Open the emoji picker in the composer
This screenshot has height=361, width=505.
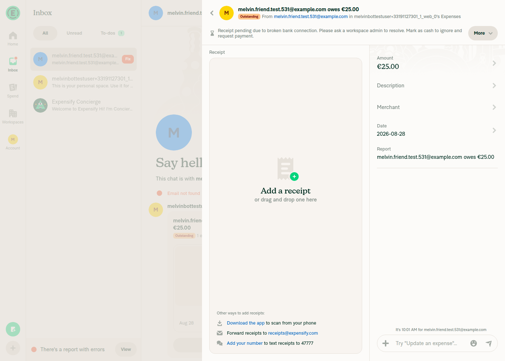pos(474,343)
